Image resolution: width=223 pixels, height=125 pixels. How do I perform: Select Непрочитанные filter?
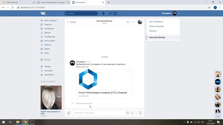[x=156, y=26]
